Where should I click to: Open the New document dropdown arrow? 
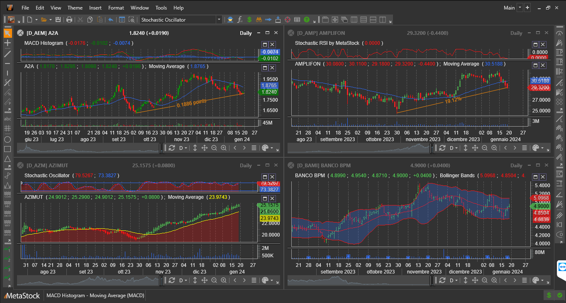click(36, 20)
